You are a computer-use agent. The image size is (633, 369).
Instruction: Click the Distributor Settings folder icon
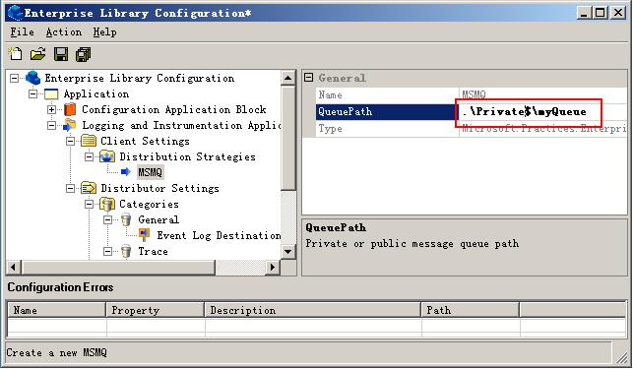[89, 188]
